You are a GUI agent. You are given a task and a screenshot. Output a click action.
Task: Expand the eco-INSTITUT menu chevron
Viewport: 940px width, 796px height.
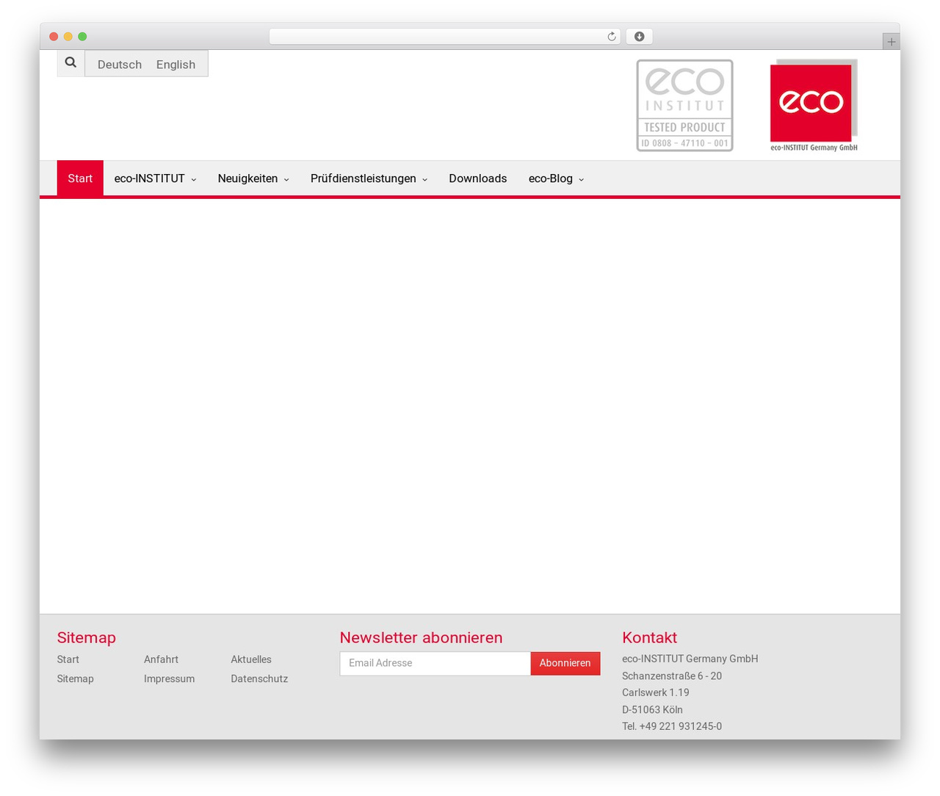tap(194, 180)
